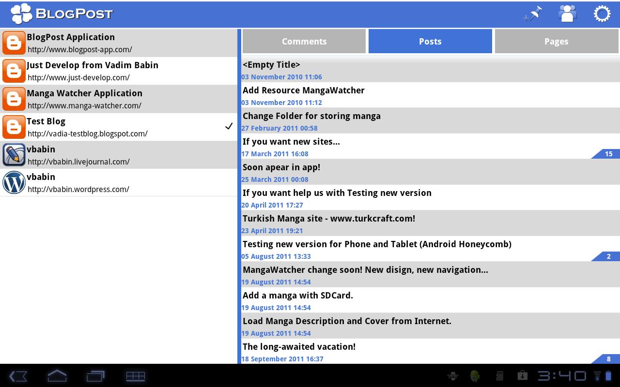Click the date 17 March 2011 16:08

click(x=275, y=154)
